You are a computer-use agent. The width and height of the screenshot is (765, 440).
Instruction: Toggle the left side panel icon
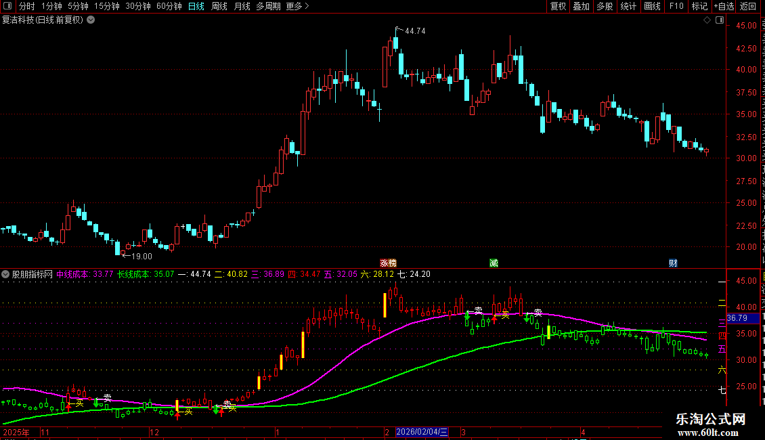point(7,6)
